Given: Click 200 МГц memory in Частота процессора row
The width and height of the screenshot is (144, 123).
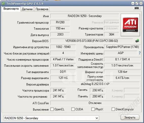Looking at the screenshot, I should (x=98, y=90).
